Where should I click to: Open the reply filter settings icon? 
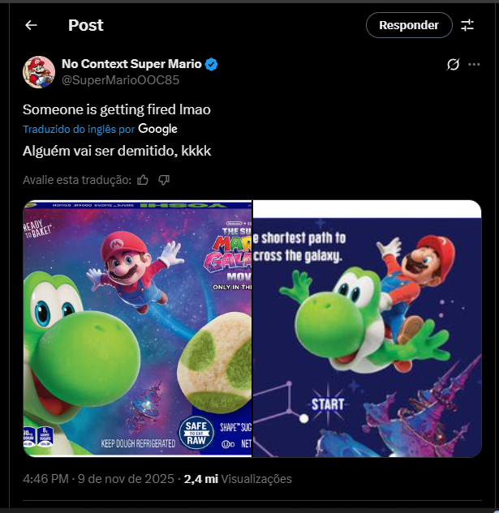point(467,25)
